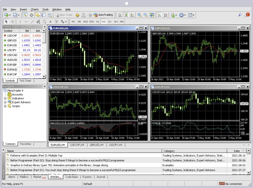
Task: Enable the D1 timeframe
Action: coord(110,22)
